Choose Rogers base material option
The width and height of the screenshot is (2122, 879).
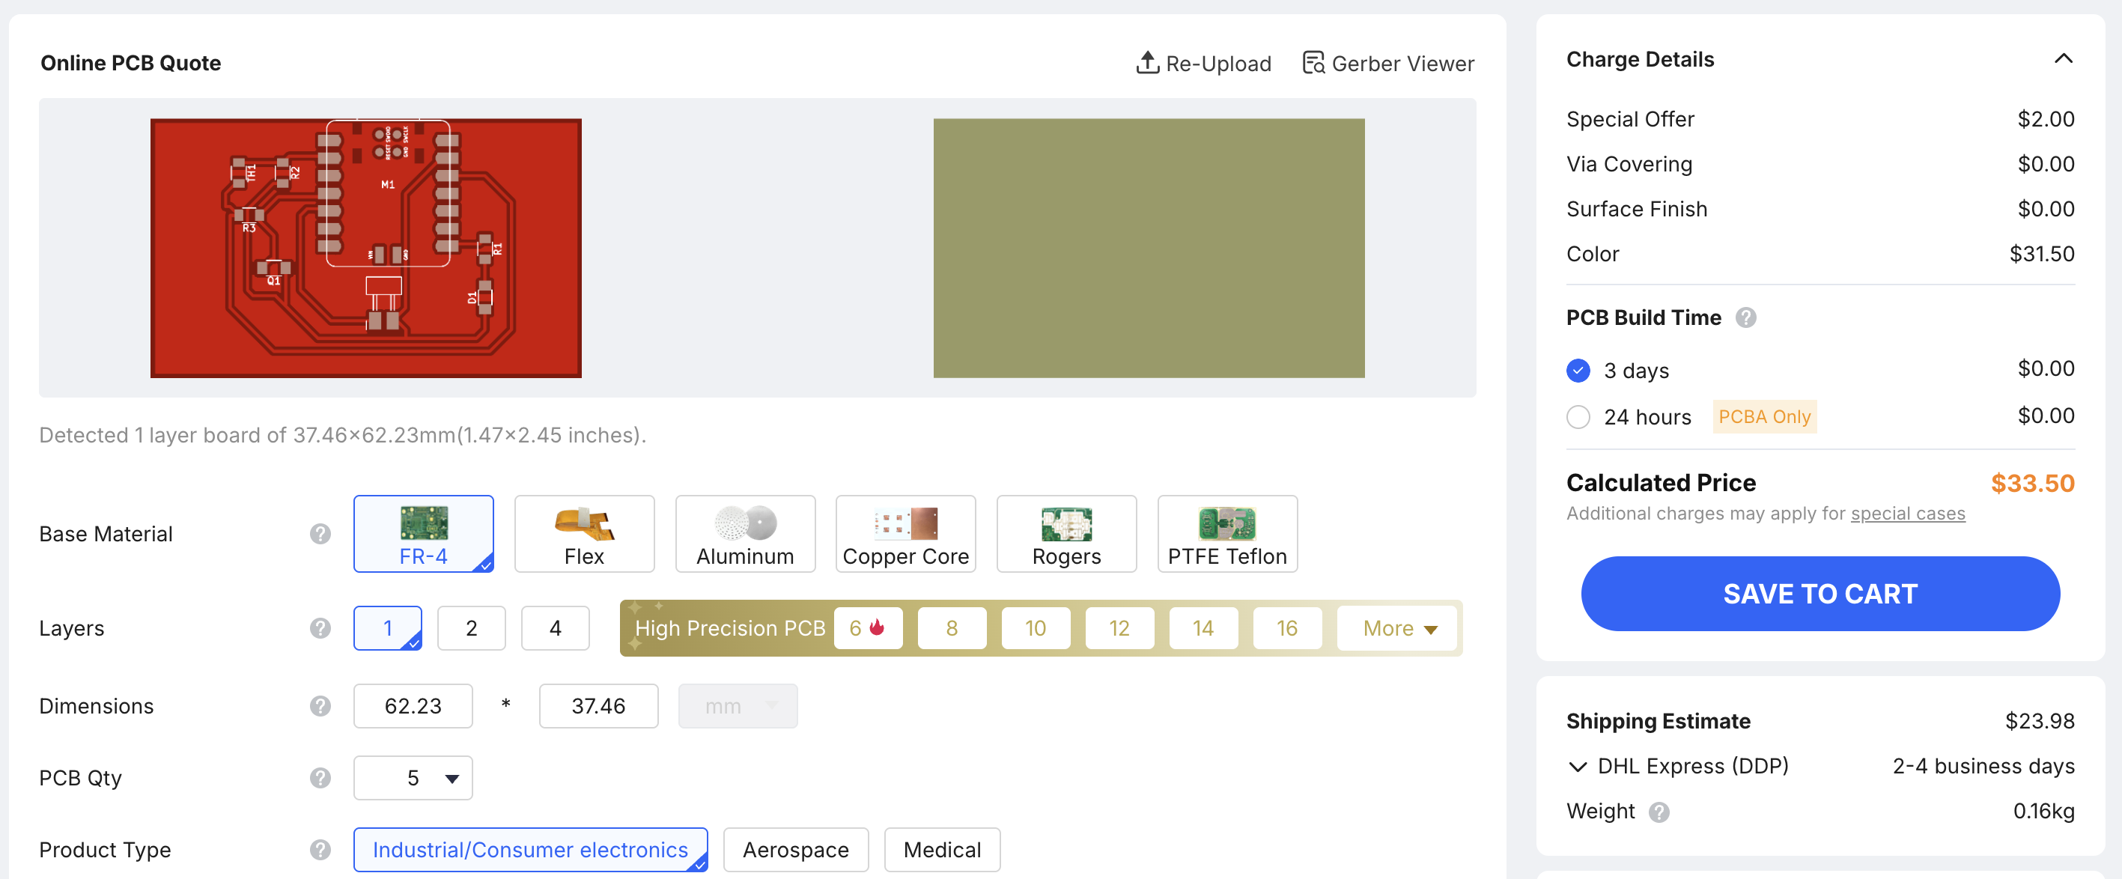click(1066, 534)
